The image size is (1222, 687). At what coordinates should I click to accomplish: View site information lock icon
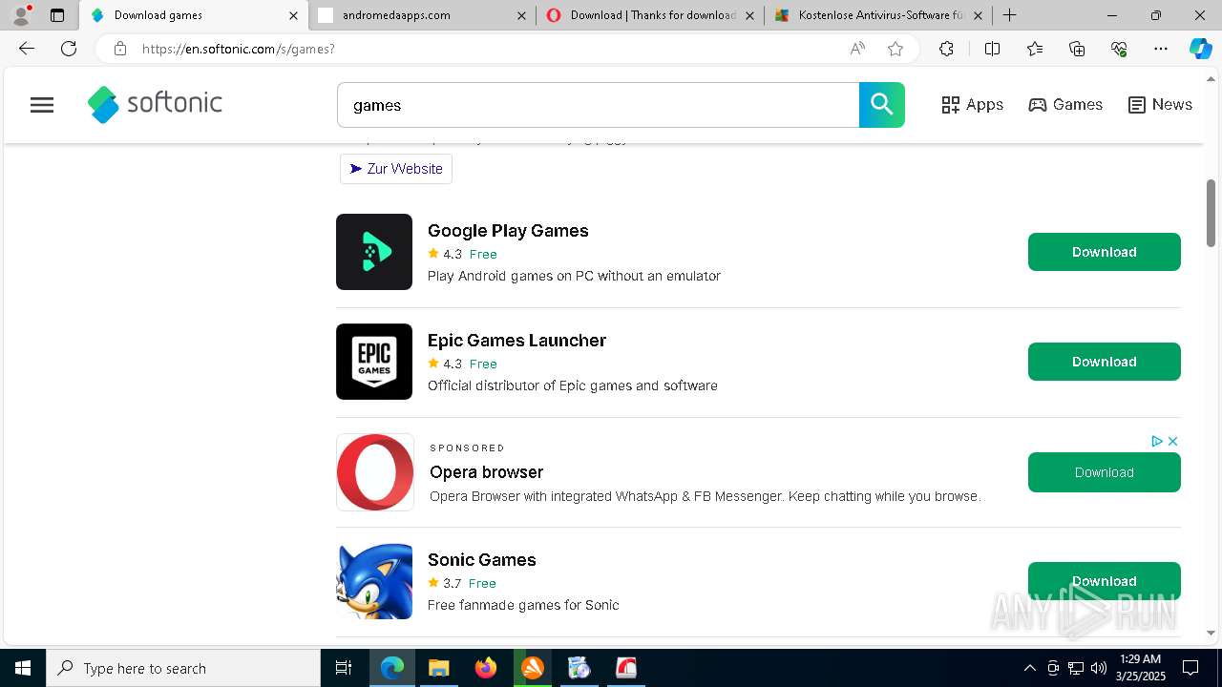click(120, 49)
